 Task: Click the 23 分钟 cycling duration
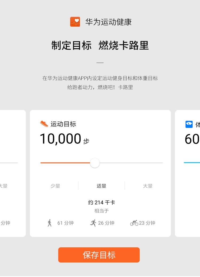click(147, 223)
